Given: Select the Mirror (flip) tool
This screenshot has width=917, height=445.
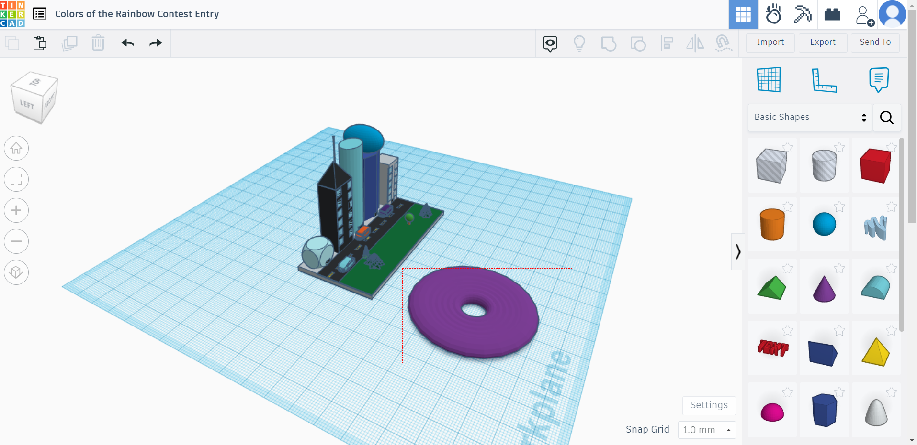Looking at the screenshot, I should coord(695,43).
